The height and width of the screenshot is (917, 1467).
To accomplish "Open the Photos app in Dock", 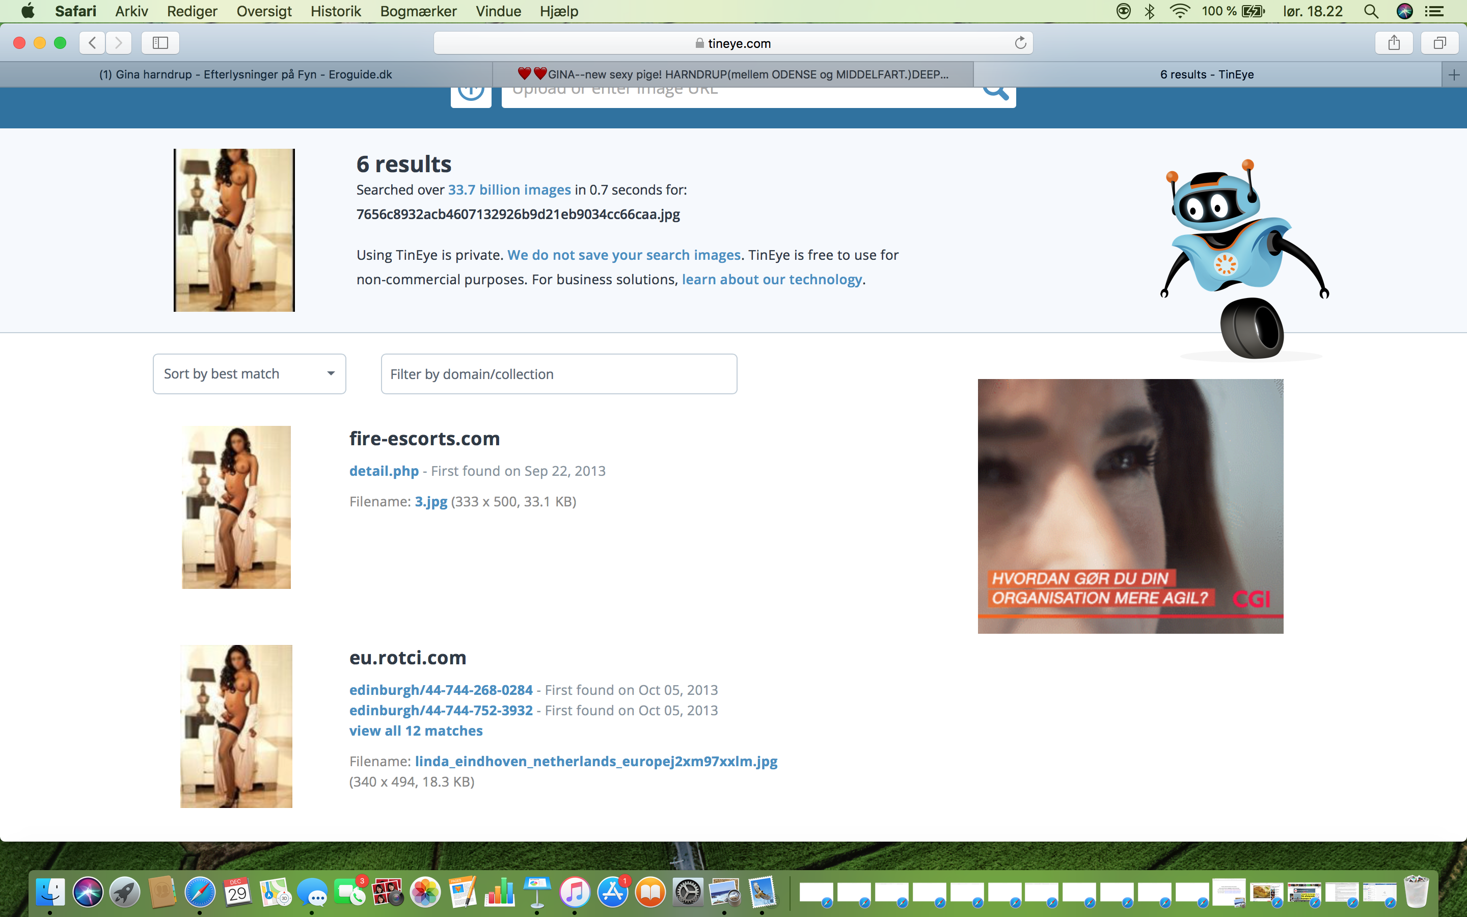I will pos(425,892).
